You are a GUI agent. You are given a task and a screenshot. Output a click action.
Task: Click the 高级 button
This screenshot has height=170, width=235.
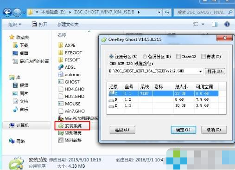tap(122, 130)
